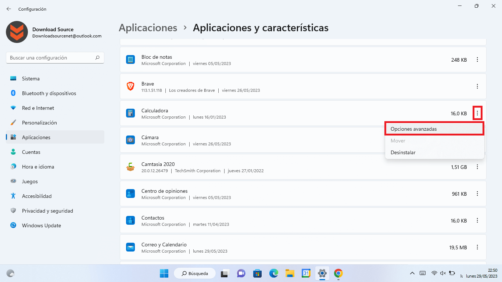Open more options for Calculadora
502x282 pixels.
click(x=477, y=113)
